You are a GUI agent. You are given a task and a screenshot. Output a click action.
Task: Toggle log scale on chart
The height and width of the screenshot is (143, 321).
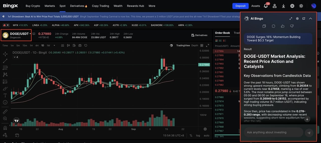[x=198, y=135]
